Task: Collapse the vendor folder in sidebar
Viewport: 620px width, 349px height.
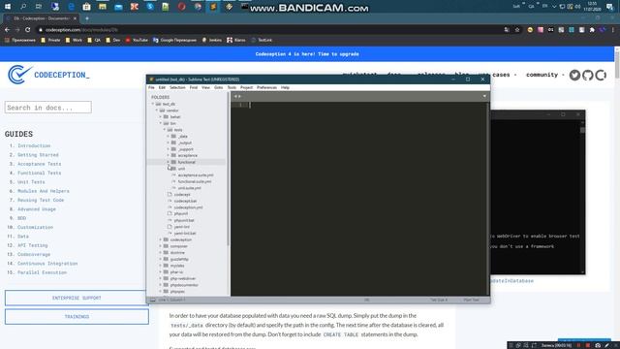Action: 157,111
